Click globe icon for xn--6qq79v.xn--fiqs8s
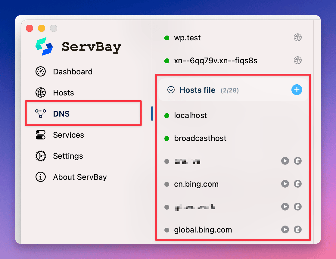The width and height of the screenshot is (336, 259). [x=298, y=60]
